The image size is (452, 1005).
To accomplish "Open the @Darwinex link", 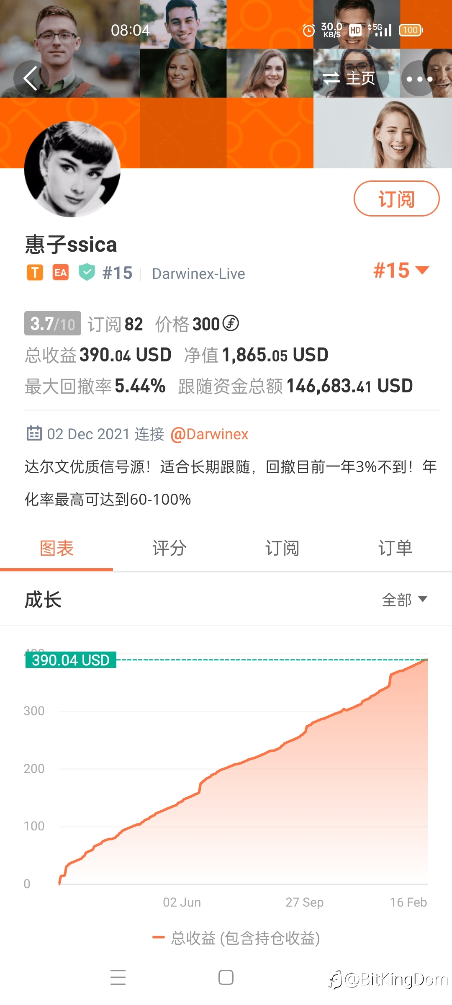I will pyautogui.click(x=209, y=434).
